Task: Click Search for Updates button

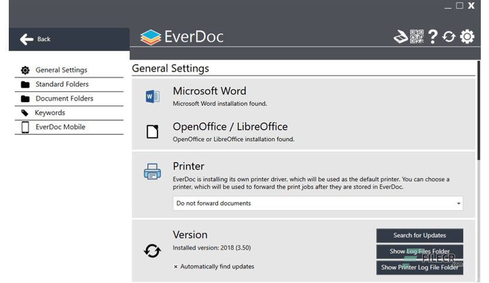Action: click(x=419, y=235)
